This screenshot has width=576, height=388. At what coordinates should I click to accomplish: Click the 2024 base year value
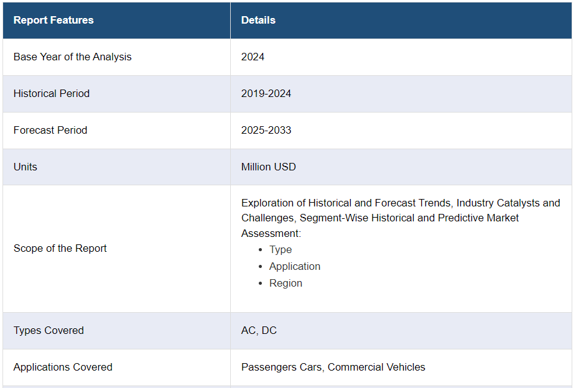point(253,57)
